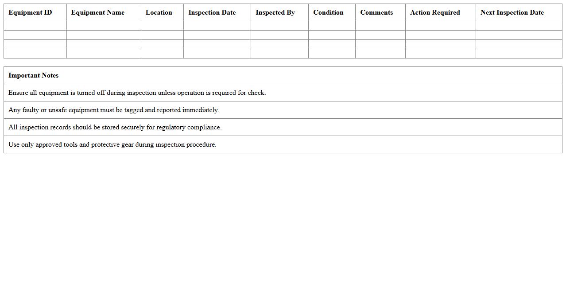The image size is (566, 288).
Task: Click first empty cell under Action Required
Action: click(x=440, y=26)
